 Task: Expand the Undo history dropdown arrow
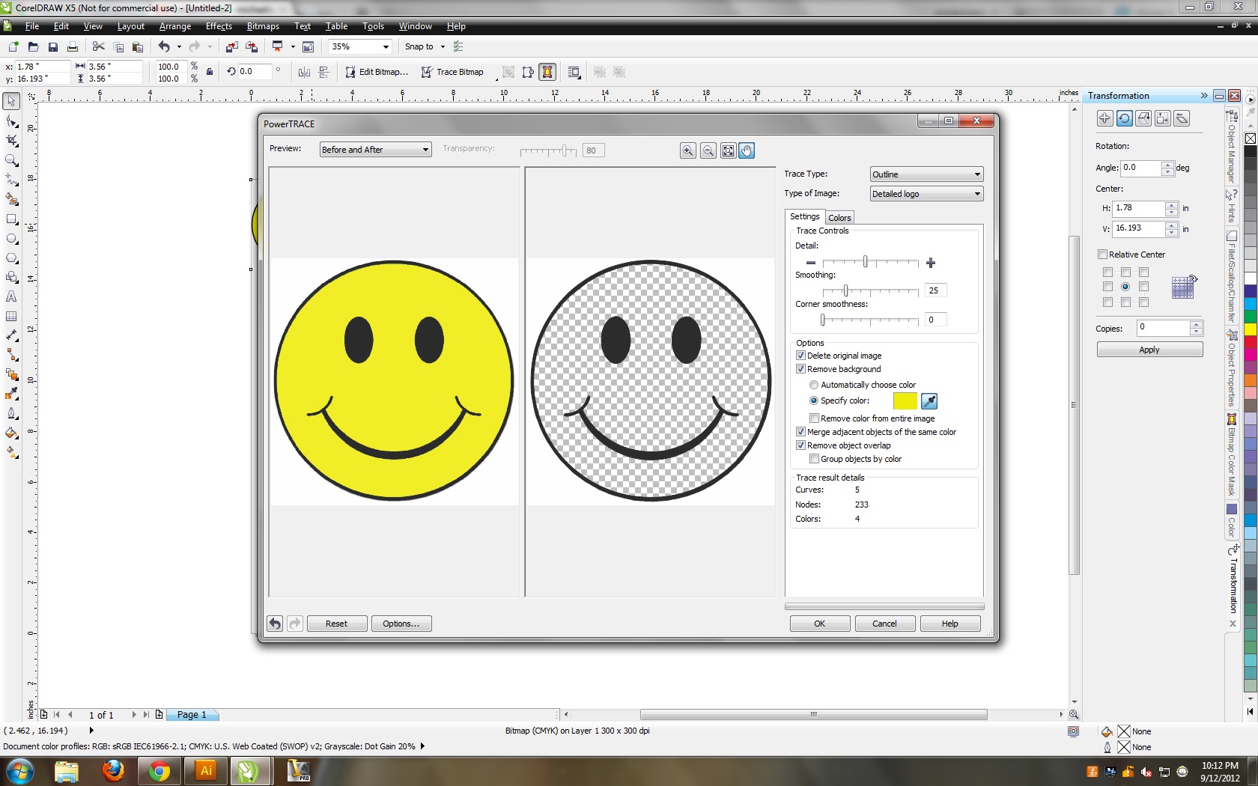coord(179,46)
